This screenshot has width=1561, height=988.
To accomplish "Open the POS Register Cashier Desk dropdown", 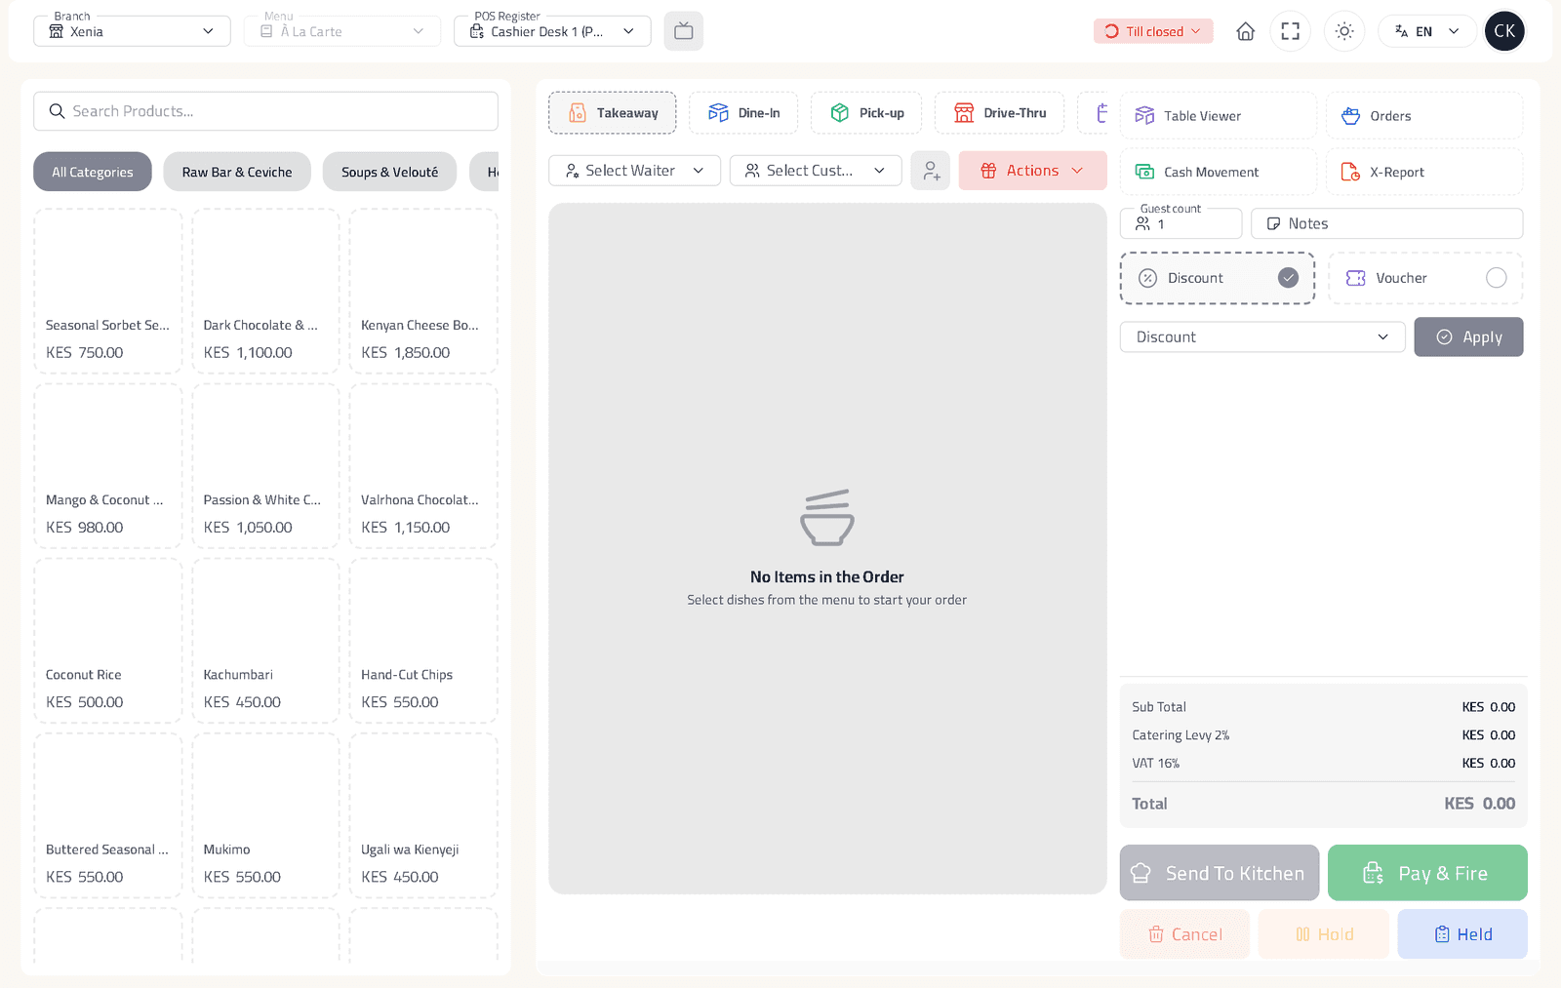I will [552, 31].
